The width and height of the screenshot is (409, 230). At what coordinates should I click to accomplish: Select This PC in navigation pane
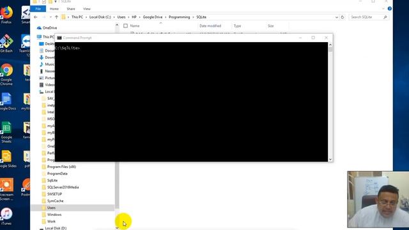[x=45, y=37]
